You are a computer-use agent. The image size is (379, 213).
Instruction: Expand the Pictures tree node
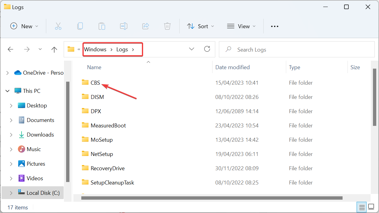pyautogui.click(x=11, y=164)
